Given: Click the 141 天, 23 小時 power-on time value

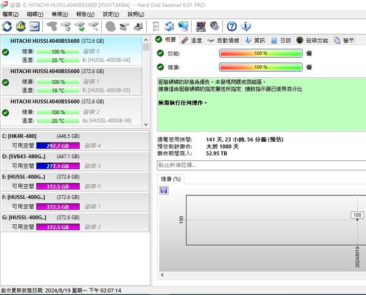Looking at the screenshot, I should tap(245, 139).
